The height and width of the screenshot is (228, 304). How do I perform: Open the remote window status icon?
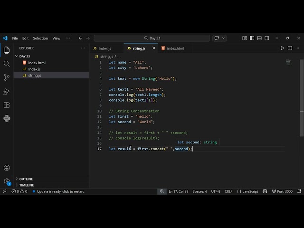(x=5, y=191)
